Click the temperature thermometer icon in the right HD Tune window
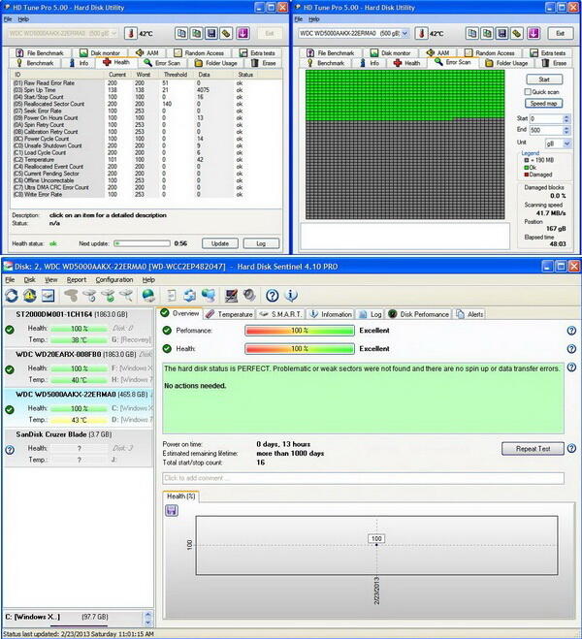The height and width of the screenshot is (639, 582). [x=421, y=33]
